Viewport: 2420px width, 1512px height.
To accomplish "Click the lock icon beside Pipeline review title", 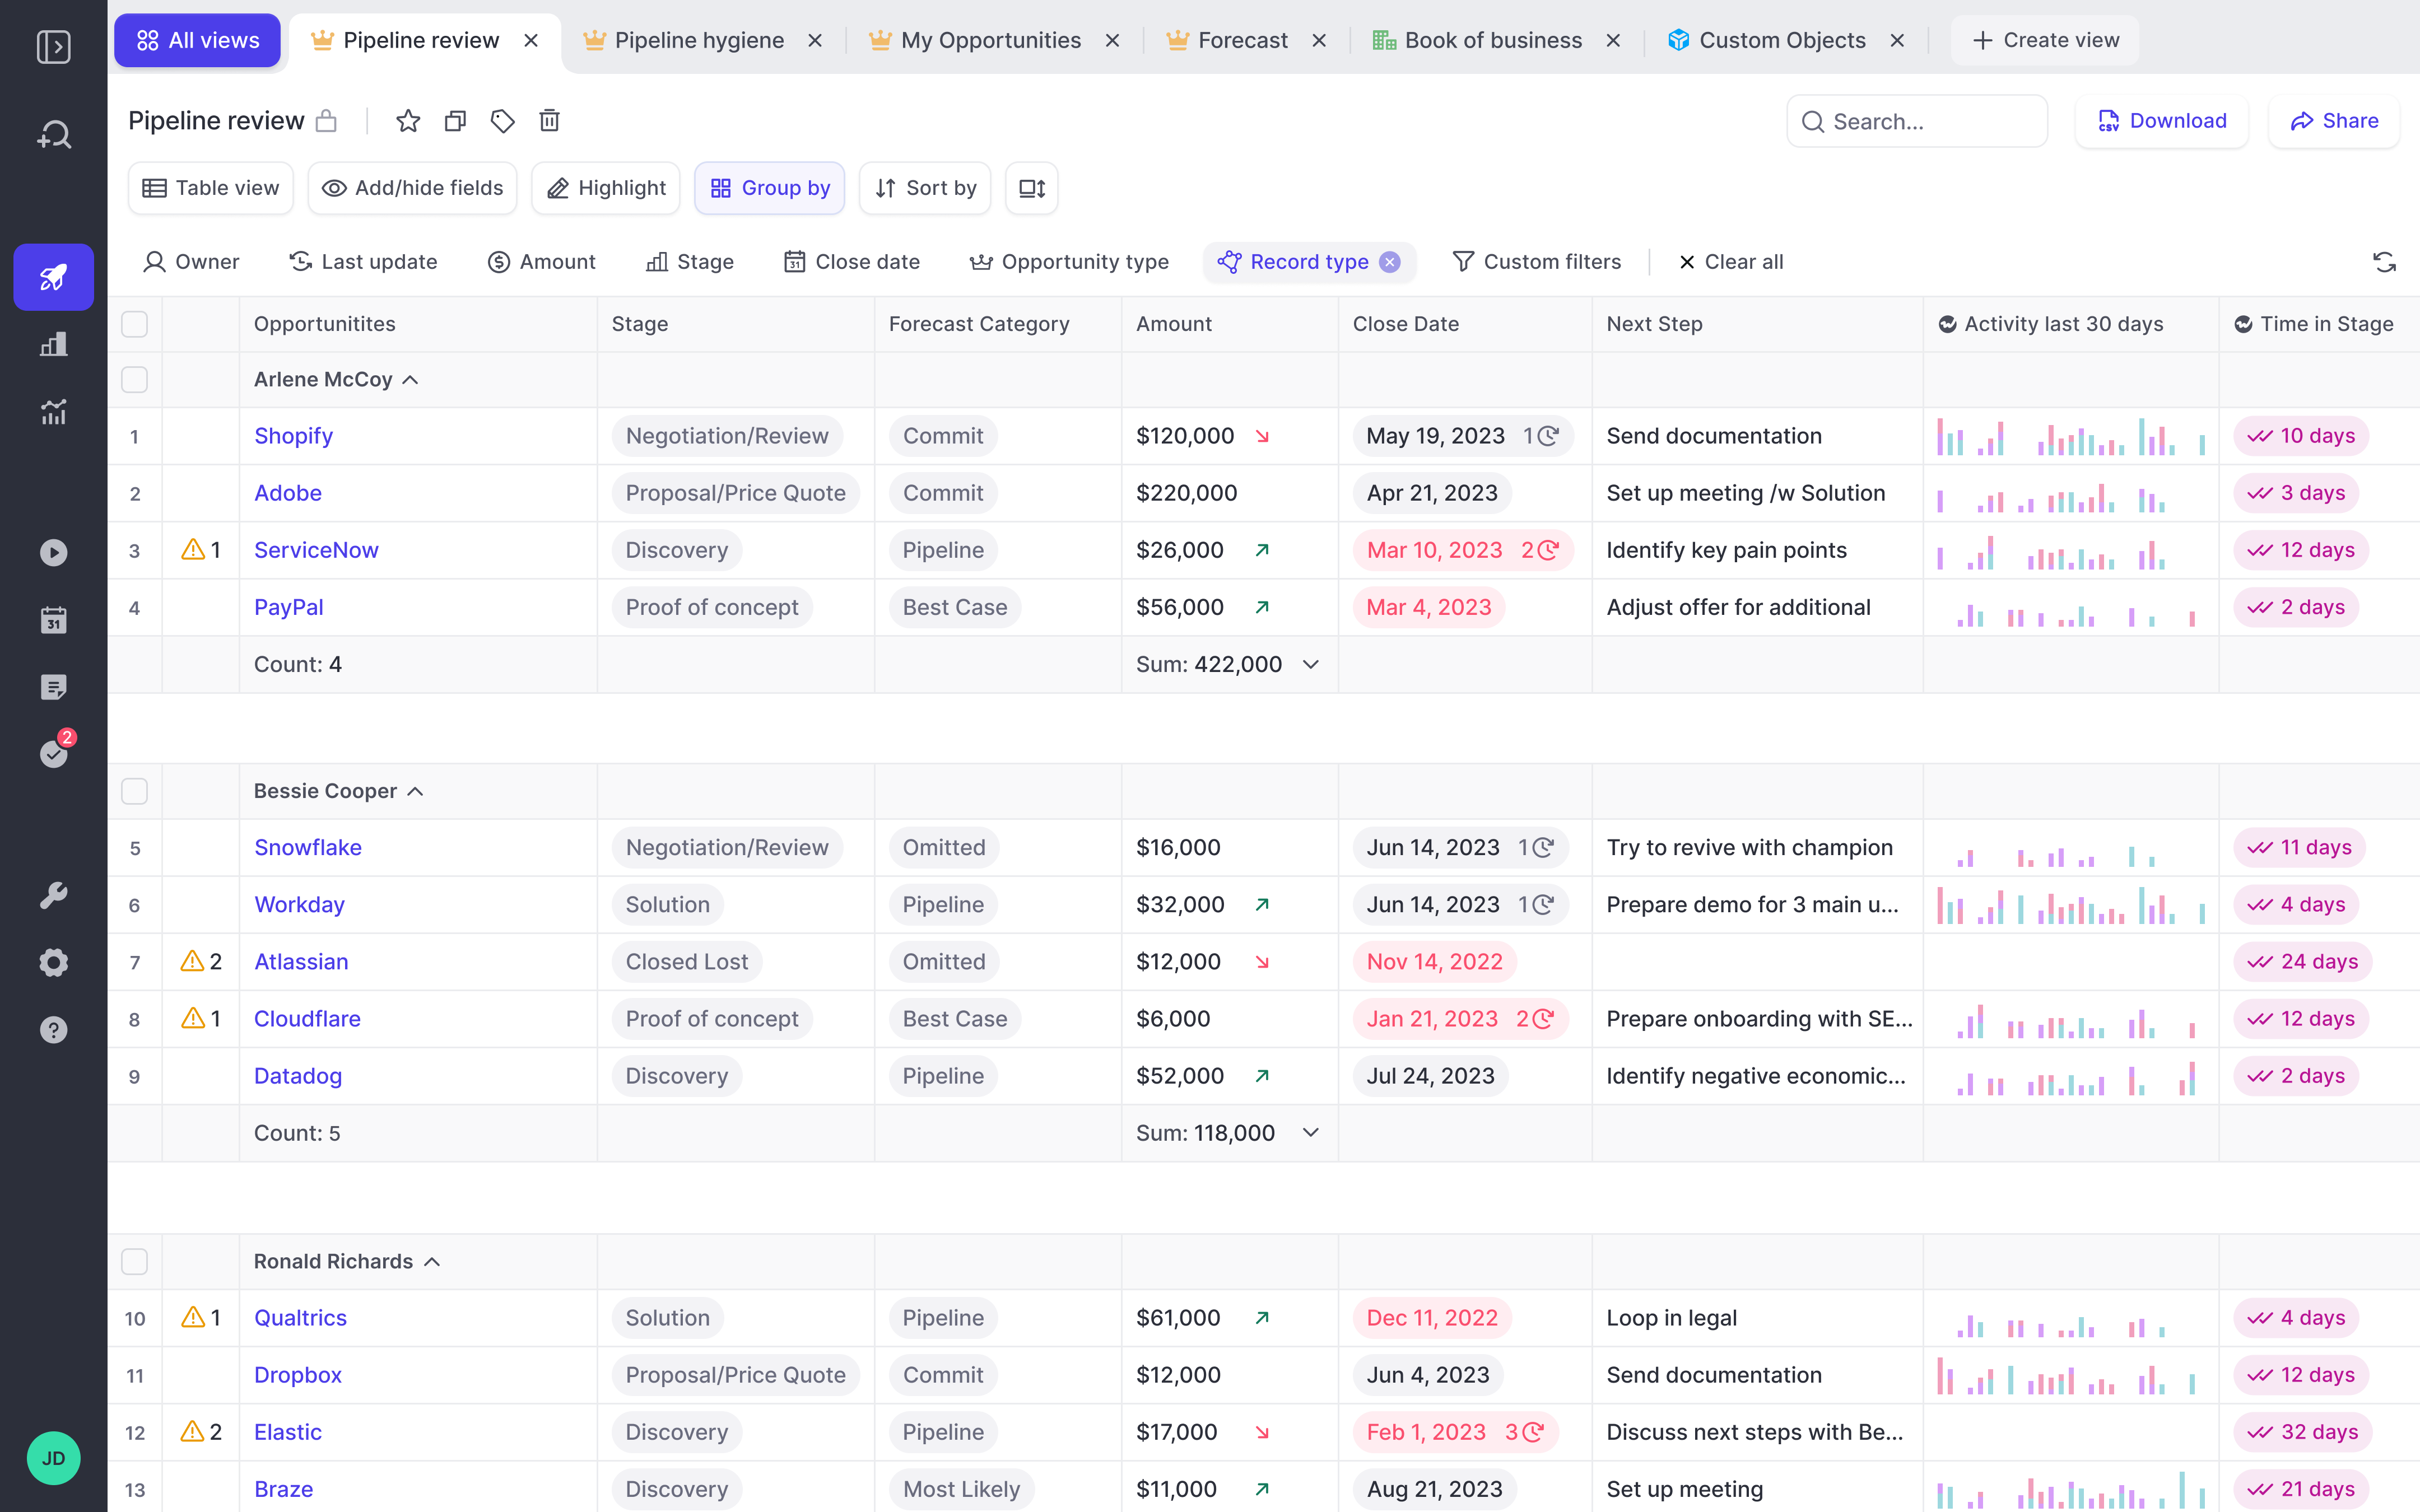I will (x=326, y=121).
